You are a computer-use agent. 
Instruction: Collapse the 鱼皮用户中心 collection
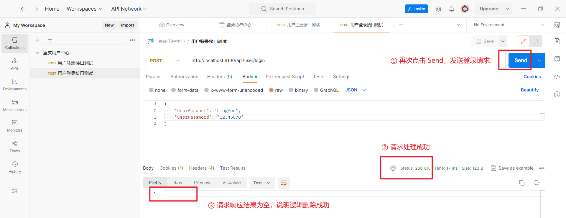point(37,53)
